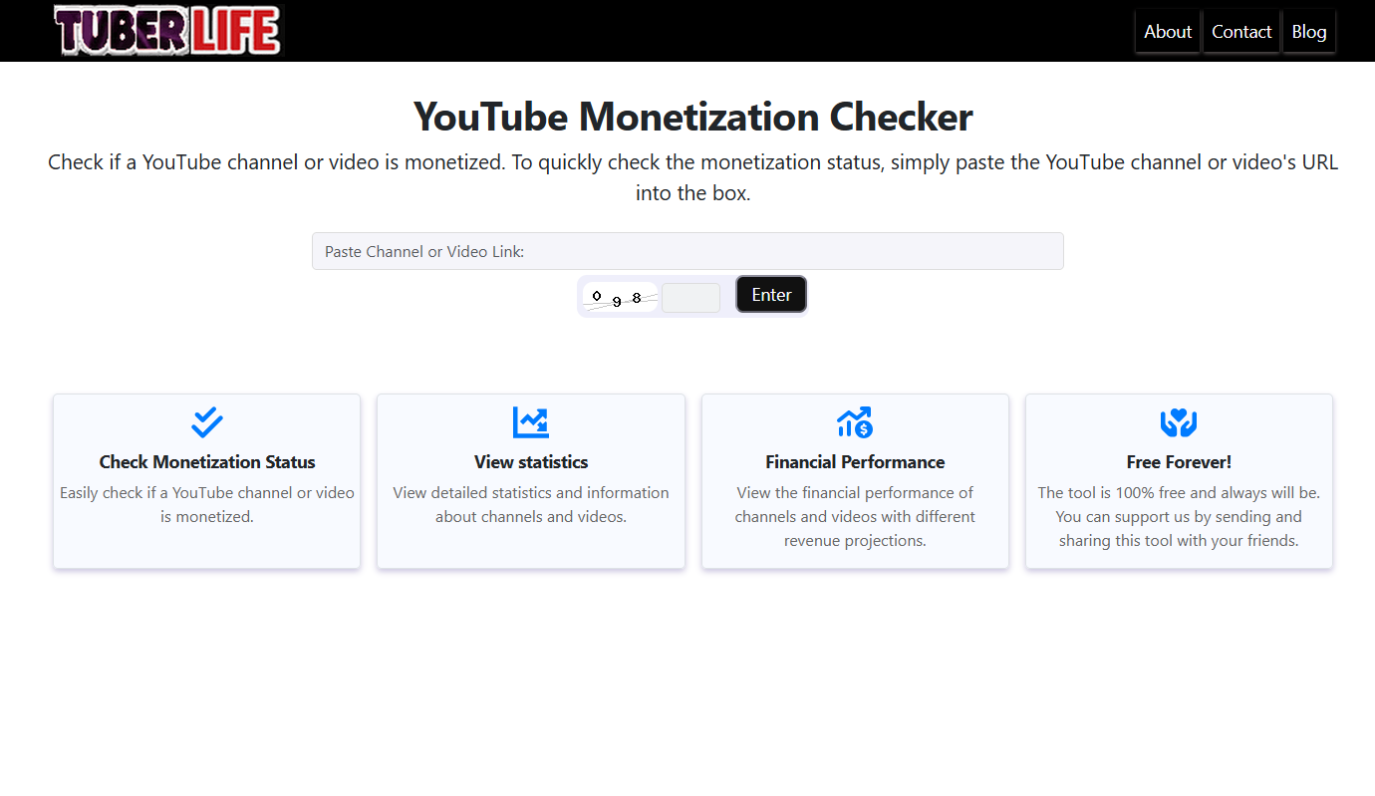Screen dimensions: 1375x796
Task: Submit with the Enter button
Action: tap(771, 295)
